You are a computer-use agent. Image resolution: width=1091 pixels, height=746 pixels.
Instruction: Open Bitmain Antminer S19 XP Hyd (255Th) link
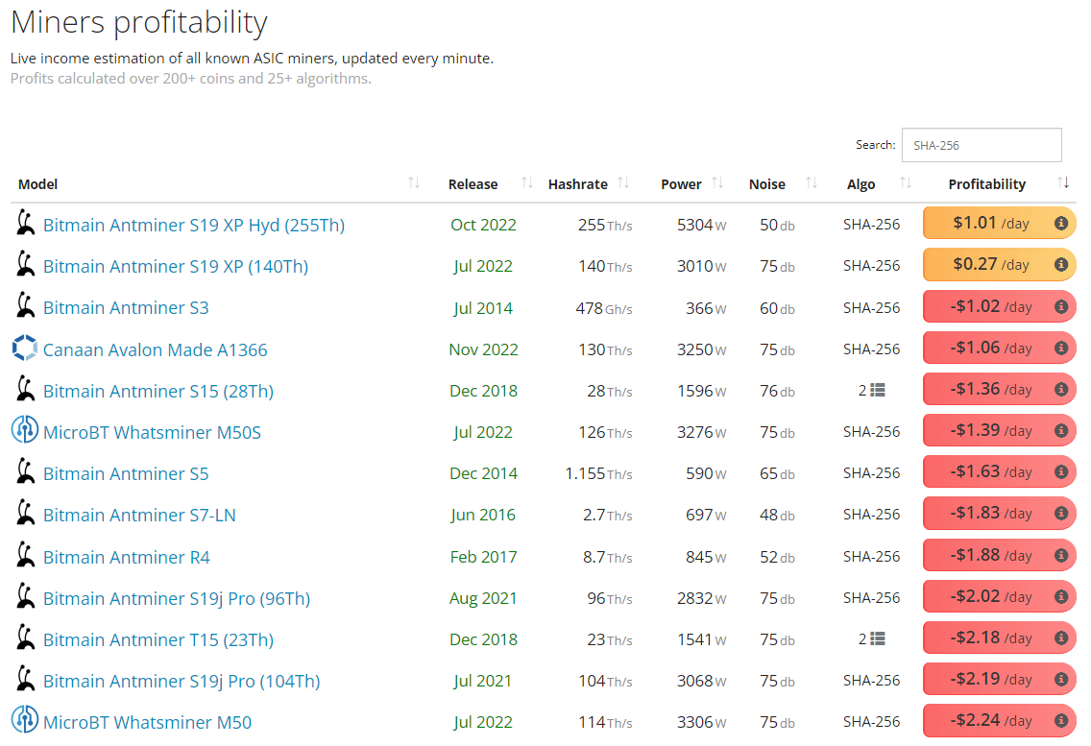(193, 225)
